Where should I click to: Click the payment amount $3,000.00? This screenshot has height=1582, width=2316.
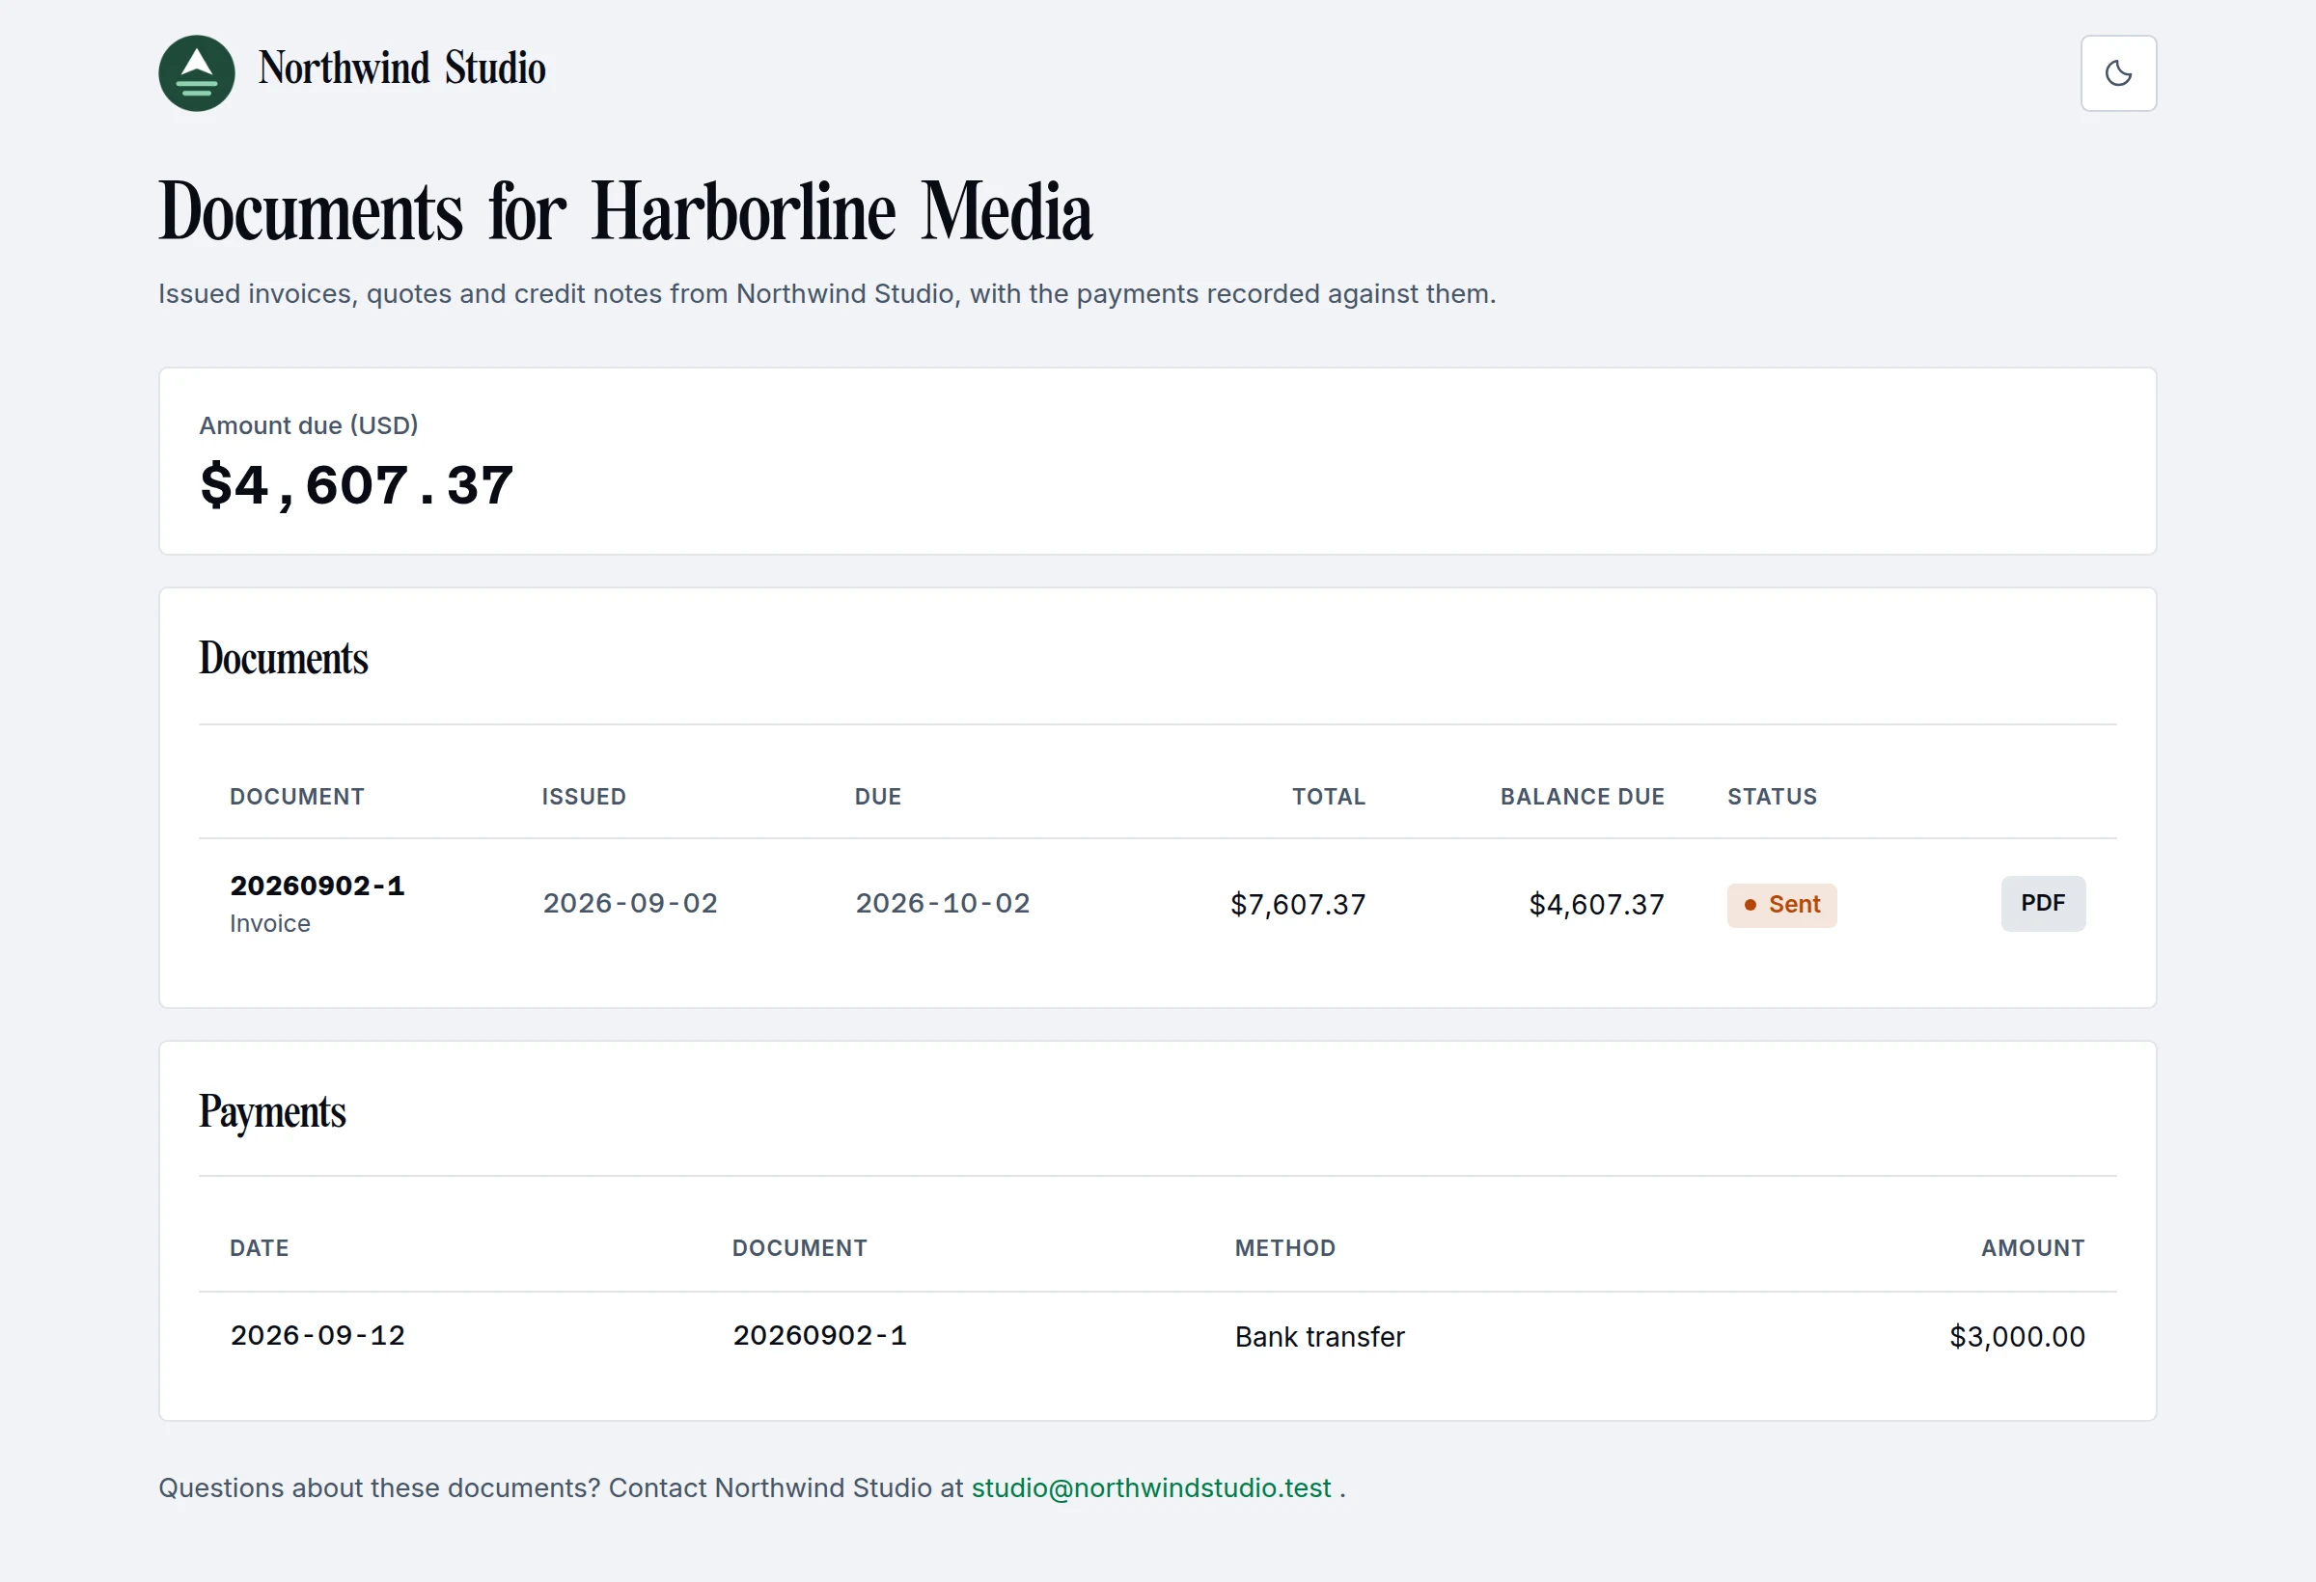pyautogui.click(x=2017, y=1337)
